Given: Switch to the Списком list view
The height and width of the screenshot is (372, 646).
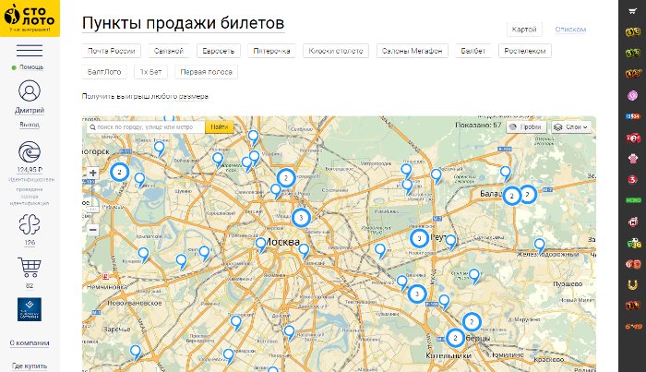Looking at the screenshot, I should 570,30.
